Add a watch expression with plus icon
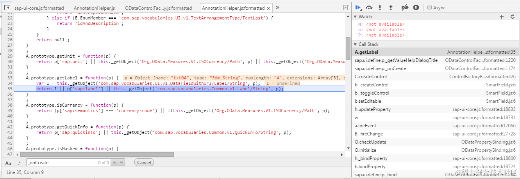Image resolution: width=520 pixels, height=179 pixels. (x=502, y=17)
